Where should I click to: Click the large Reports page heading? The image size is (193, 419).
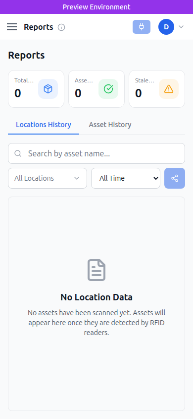[x=26, y=55]
